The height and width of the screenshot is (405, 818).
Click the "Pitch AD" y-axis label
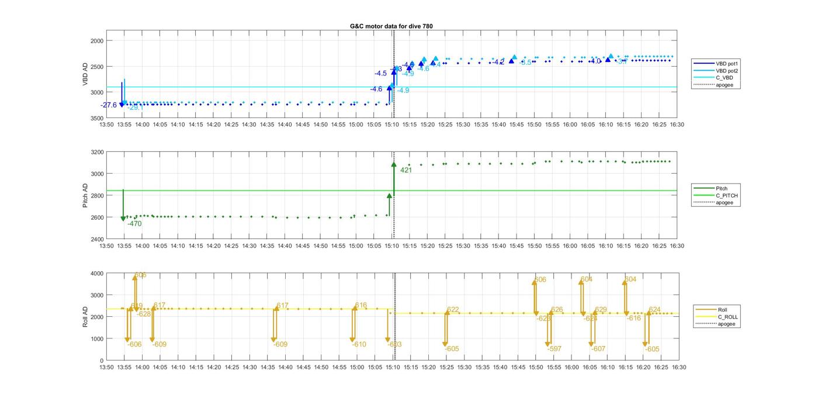point(85,196)
